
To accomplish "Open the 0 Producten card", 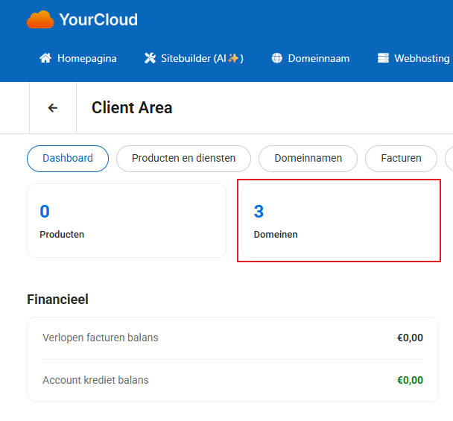I will (x=127, y=221).
